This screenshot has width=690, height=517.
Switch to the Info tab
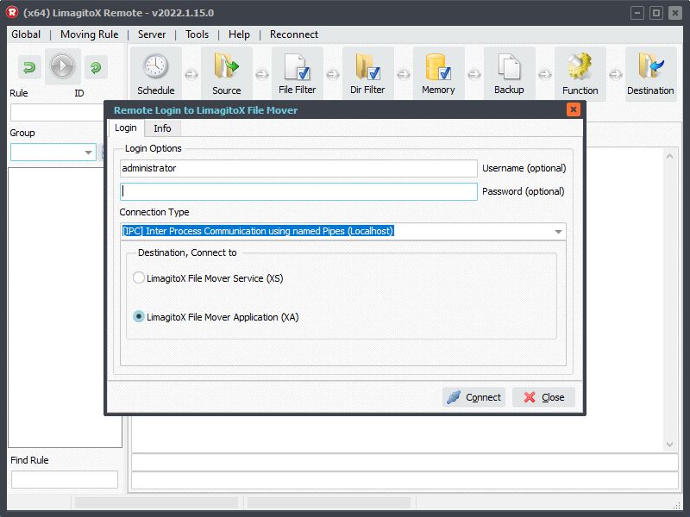[x=162, y=128]
